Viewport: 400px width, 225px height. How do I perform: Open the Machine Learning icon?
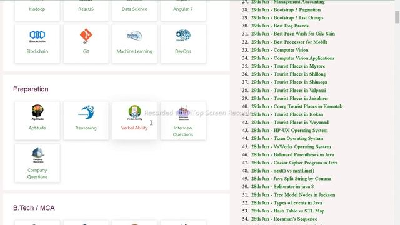[134, 36]
